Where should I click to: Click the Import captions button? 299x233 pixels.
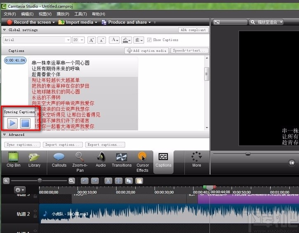click(x=63, y=145)
